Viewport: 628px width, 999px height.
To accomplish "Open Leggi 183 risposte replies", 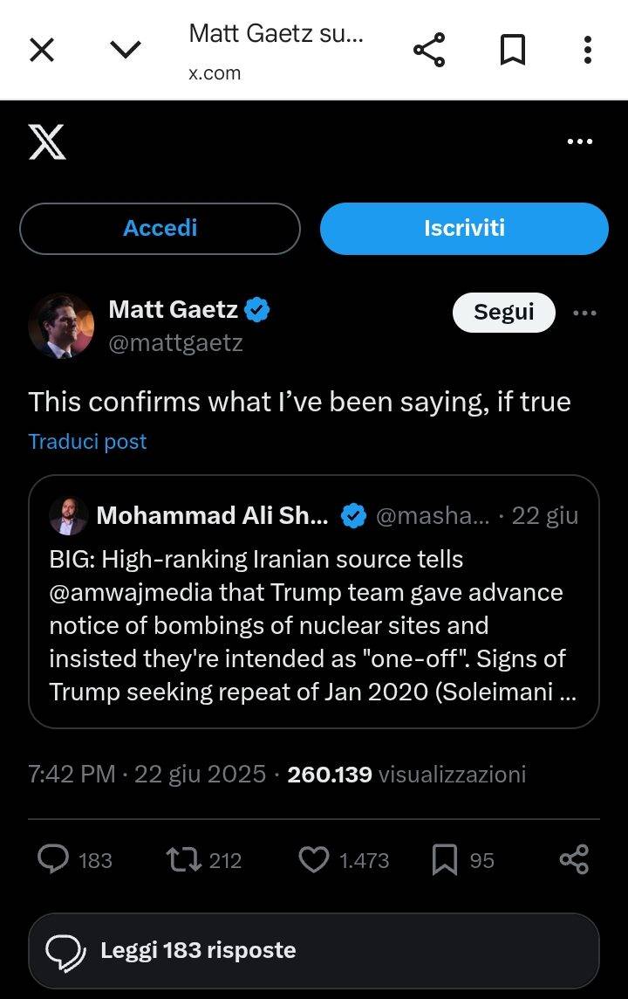I will tap(313, 950).
